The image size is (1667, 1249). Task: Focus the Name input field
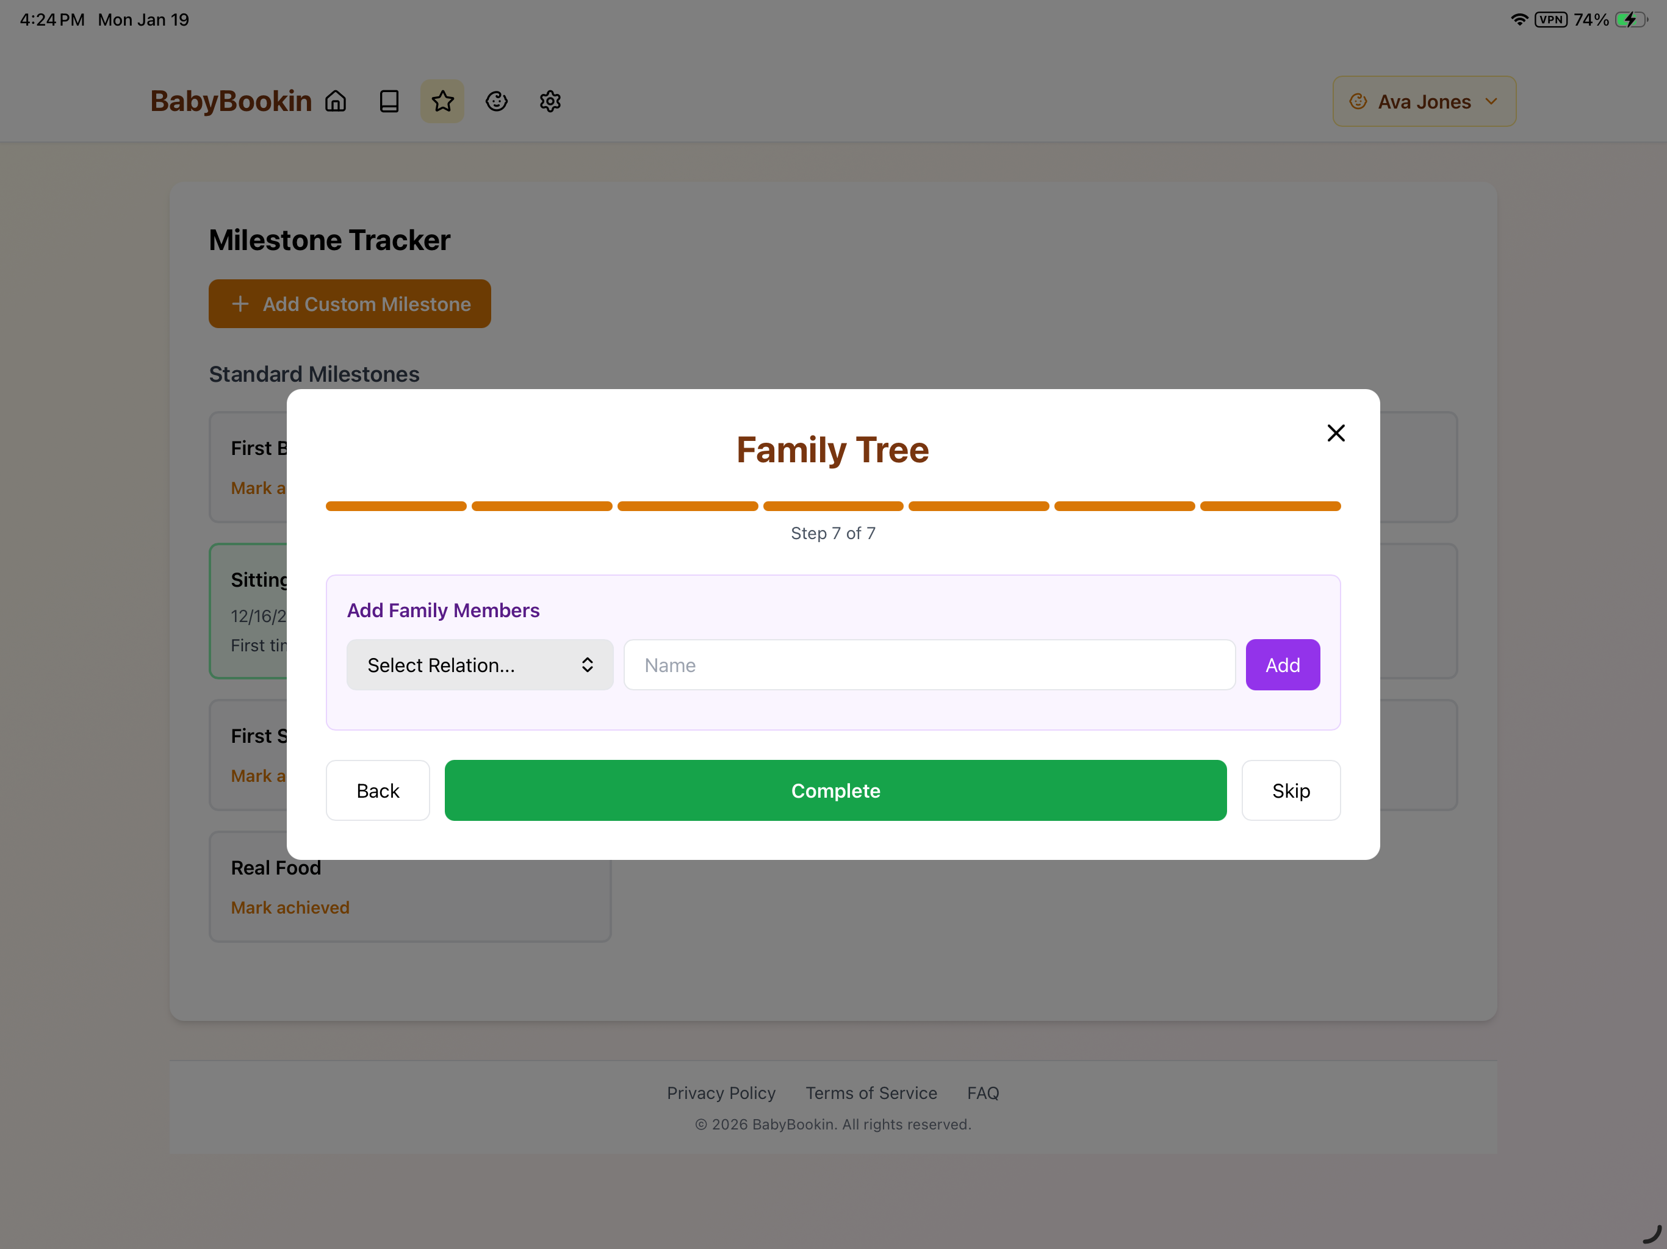click(x=929, y=664)
